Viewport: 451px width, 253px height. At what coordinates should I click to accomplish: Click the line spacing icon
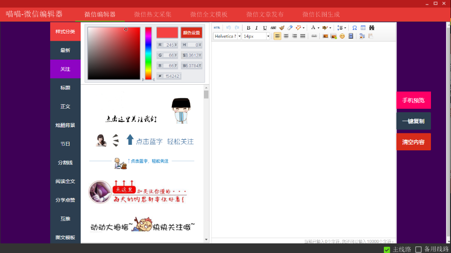tap(340, 28)
